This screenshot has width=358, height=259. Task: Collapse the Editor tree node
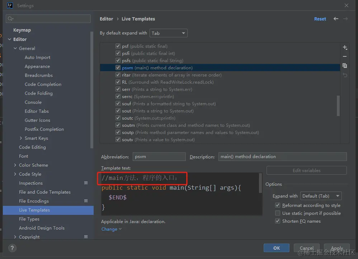10,39
